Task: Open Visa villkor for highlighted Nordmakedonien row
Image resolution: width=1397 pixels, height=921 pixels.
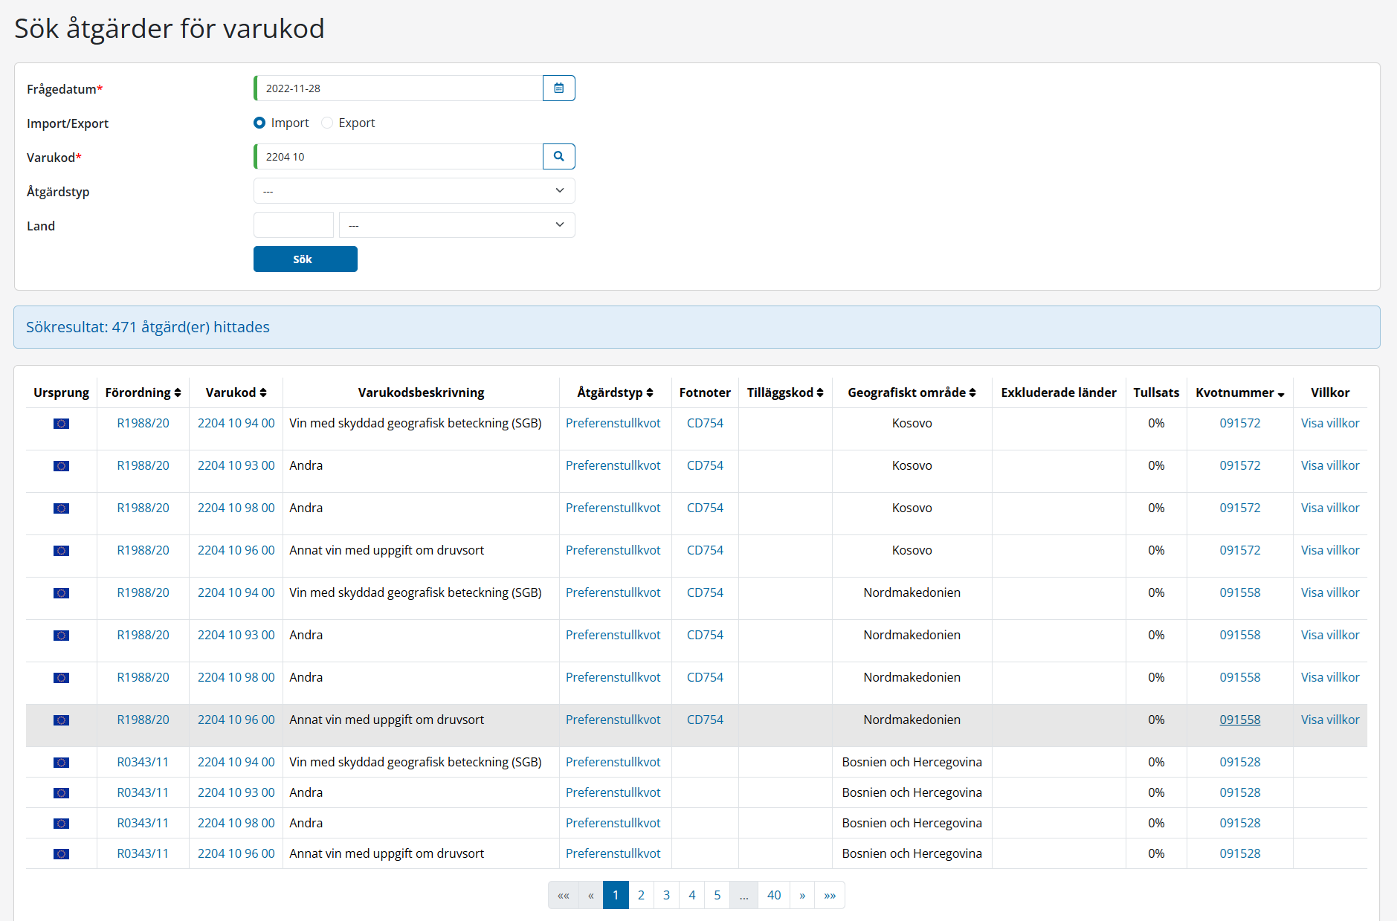Action: coord(1329,720)
